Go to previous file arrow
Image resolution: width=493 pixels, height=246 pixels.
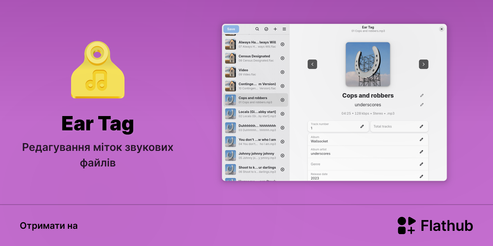click(312, 64)
